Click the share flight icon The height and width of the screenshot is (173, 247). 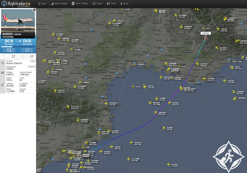pos(32,56)
